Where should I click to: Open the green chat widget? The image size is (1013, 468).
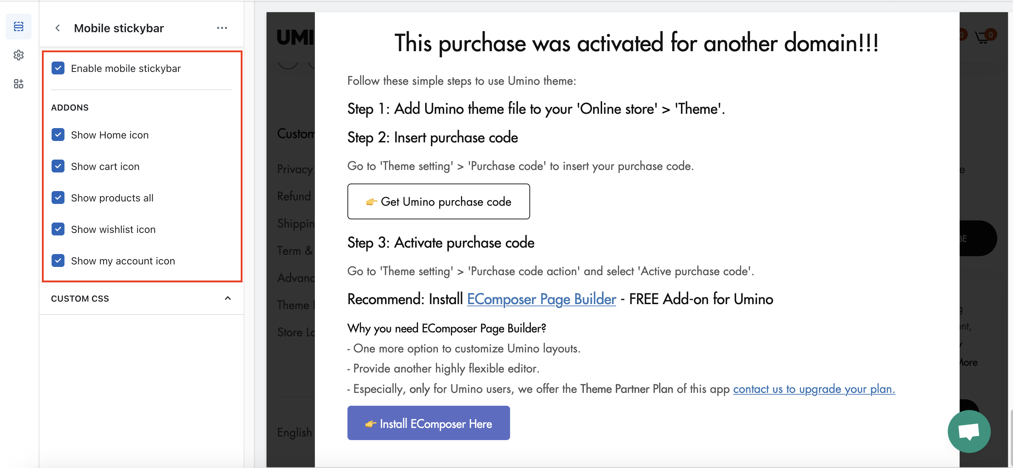point(969,431)
